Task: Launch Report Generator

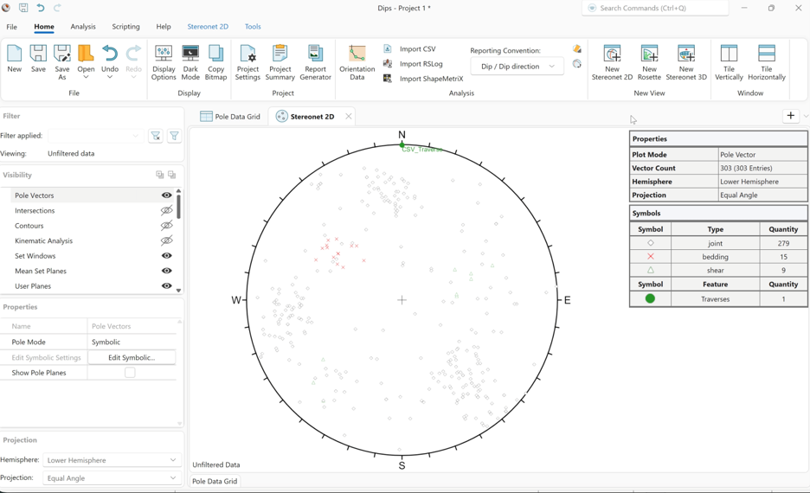Action: point(315,61)
